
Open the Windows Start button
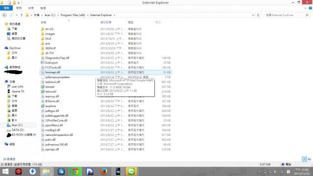5,172
